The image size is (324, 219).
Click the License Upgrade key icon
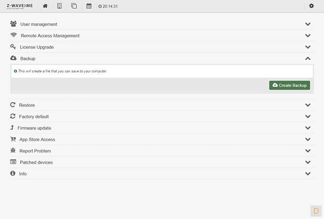coord(13,46)
